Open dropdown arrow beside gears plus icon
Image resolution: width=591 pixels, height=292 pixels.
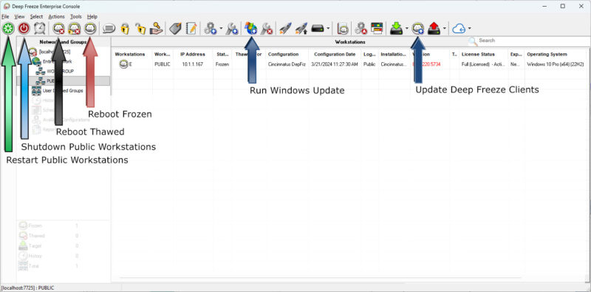[221, 28]
